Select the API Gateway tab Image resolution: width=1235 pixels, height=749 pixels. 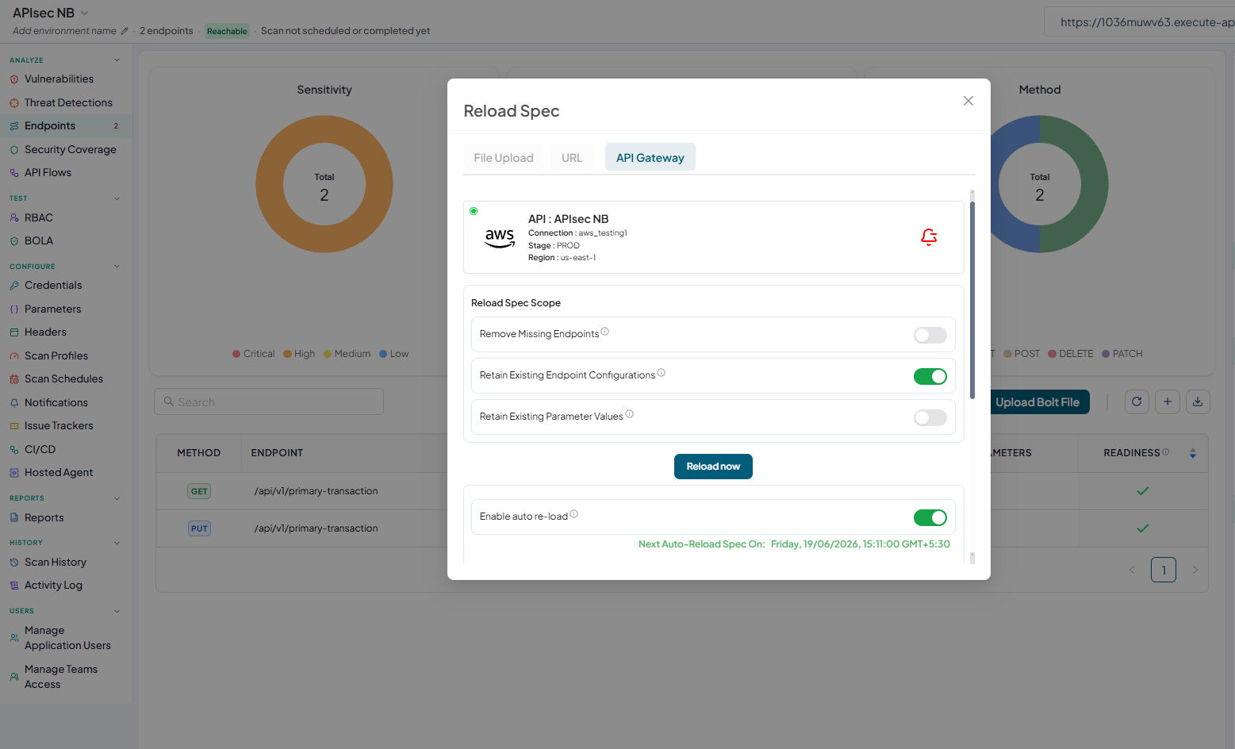650,158
